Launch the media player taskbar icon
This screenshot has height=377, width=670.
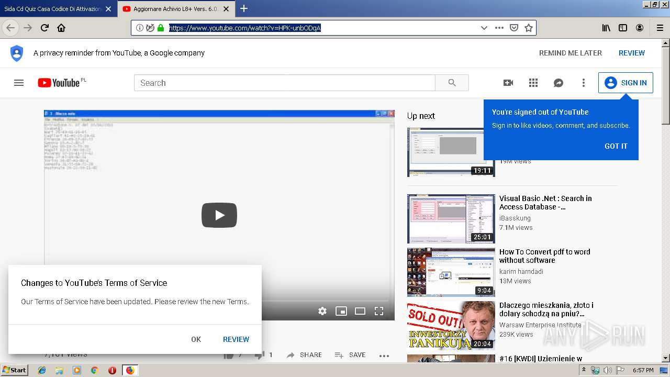[77, 370]
